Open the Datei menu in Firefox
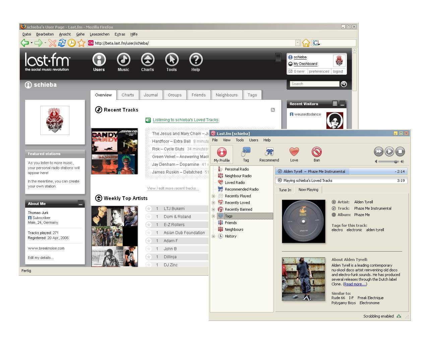Image resolution: width=429 pixels, height=343 pixels. pyautogui.click(x=26, y=34)
